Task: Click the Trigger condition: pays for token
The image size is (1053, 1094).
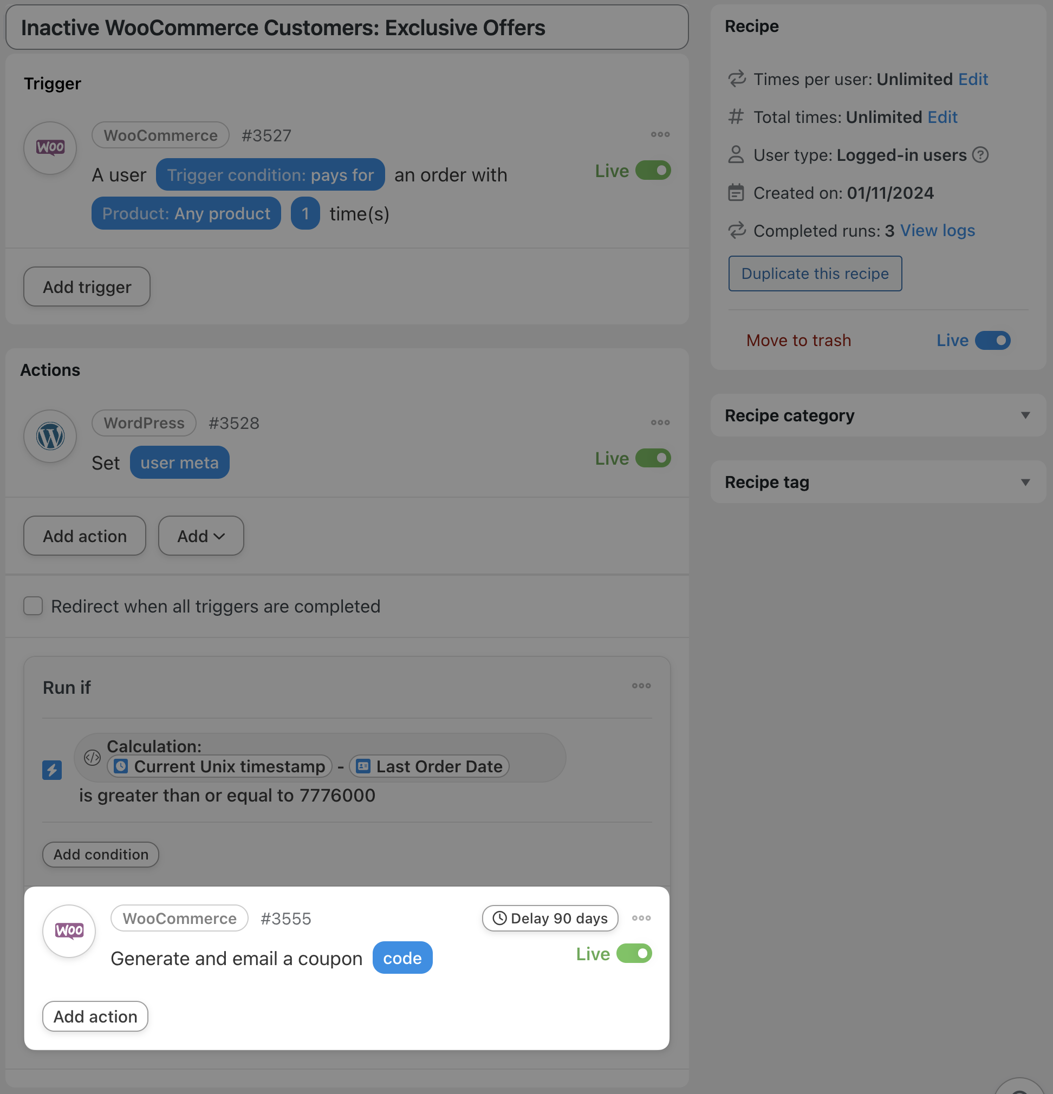Action: [270, 175]
